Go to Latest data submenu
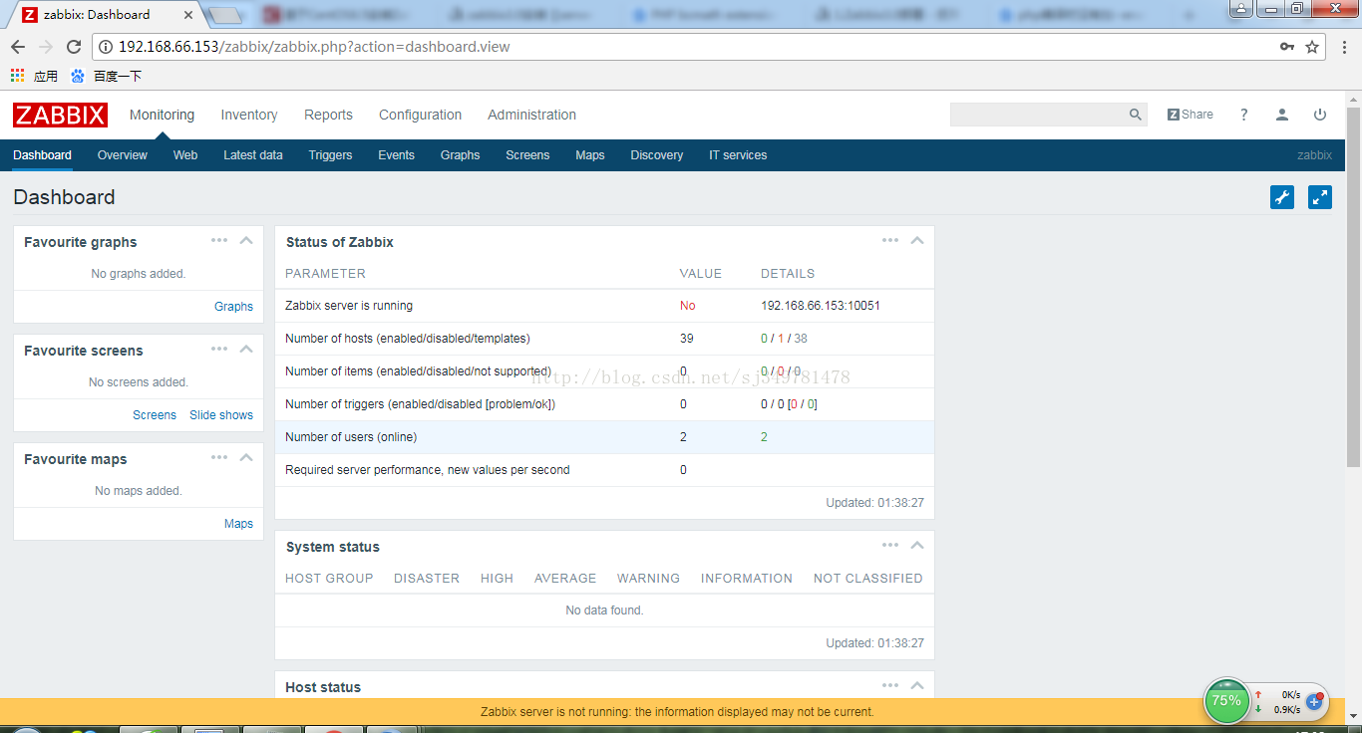Viewport: 1362px width, 733px height. (x=253, y=155)
